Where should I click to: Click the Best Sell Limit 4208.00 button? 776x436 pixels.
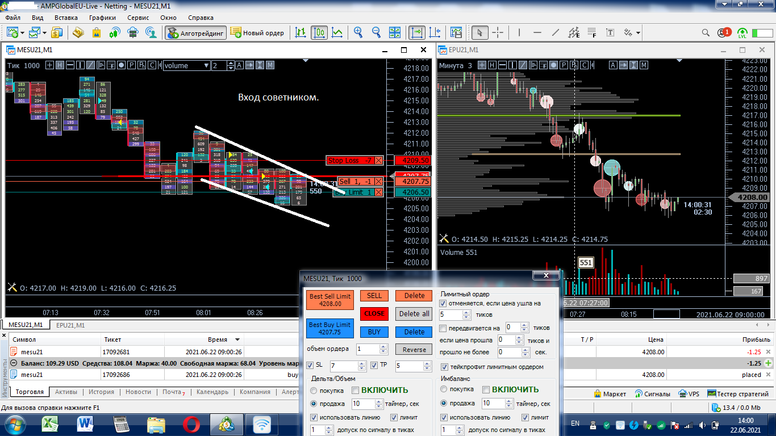331,300
